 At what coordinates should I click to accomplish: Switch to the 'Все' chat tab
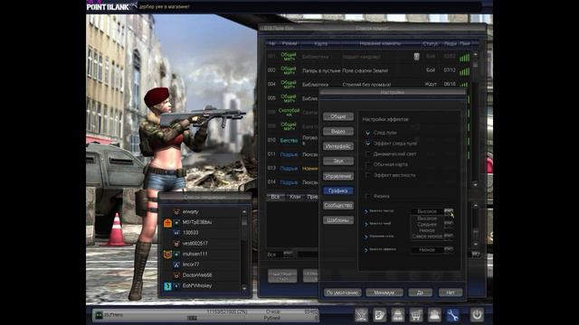(275, 197)
